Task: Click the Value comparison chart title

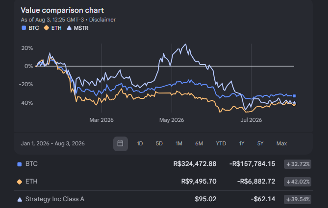Action: pos(62,10)
